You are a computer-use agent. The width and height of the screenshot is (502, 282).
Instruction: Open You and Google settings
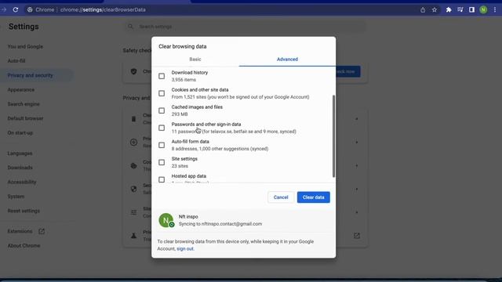[x=25, y=47]
